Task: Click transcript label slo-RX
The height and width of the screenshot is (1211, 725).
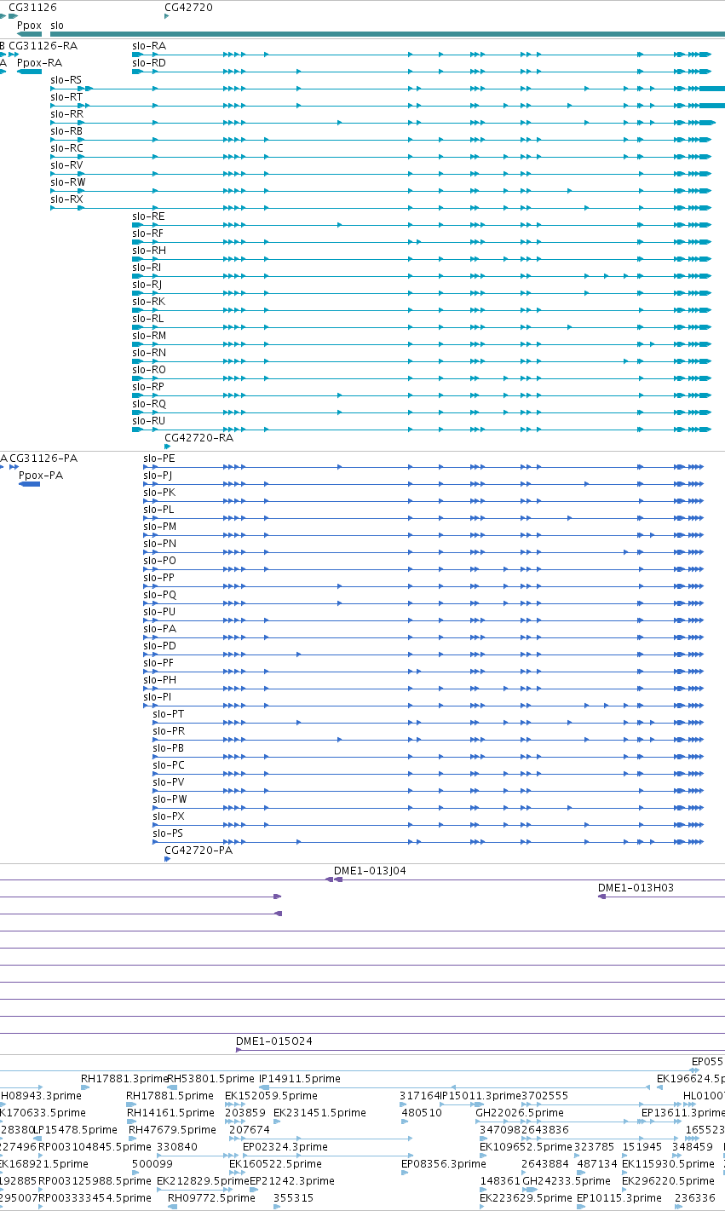Action: [67, 199]
